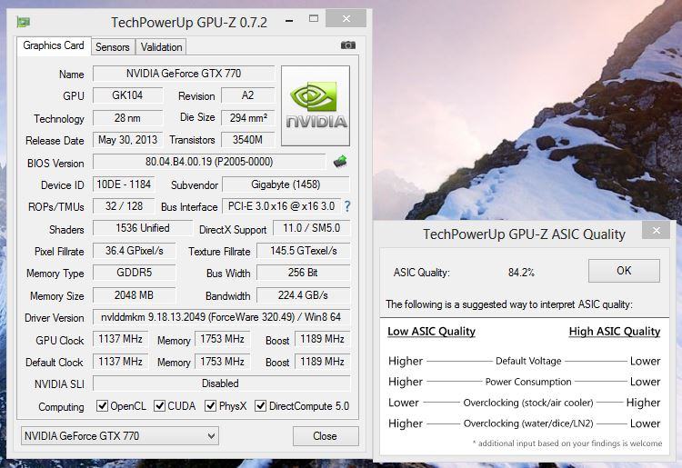Screen dimensions: 682x468
Task: Maximize the GPU-Z main window
Action: 314,18
